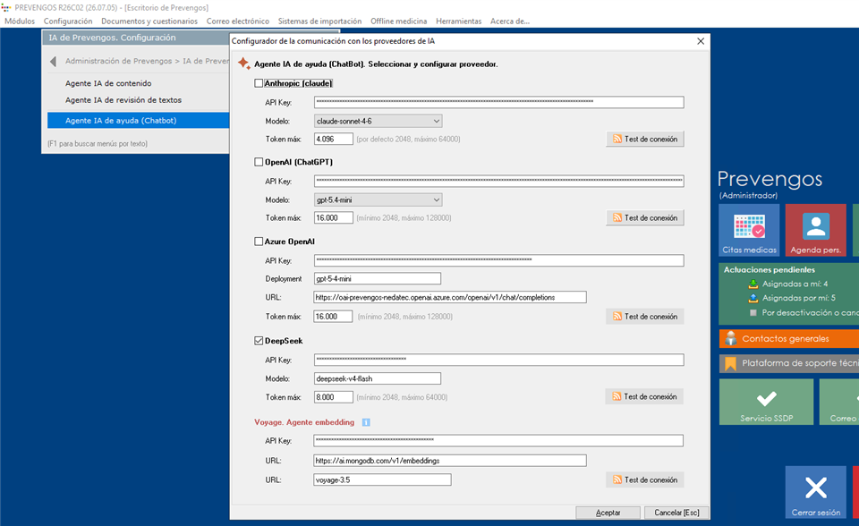
Task: Click the Plataforma de soporte bookmark icon
Action: pyautogui.click(x=730, y=363)
